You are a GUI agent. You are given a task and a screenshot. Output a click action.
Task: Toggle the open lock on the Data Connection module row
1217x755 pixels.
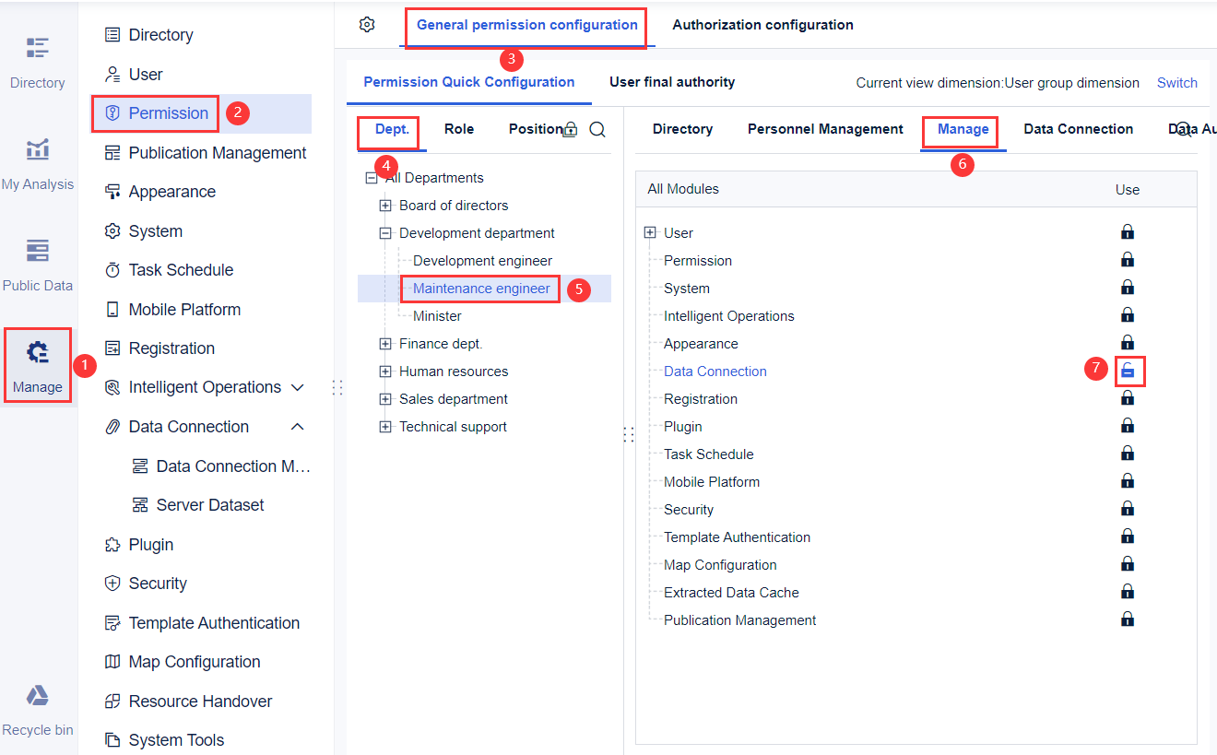pos(1128,371)
